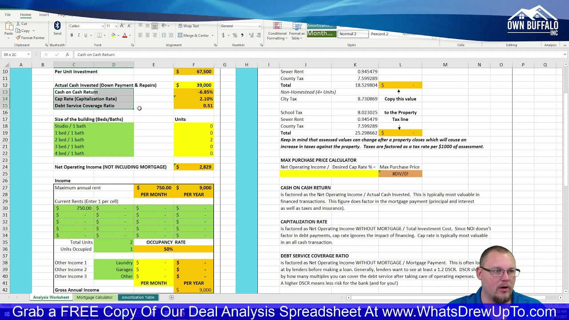Open fill color dropdown arrow
Image resolution: width=569 pixels, height=320 pixels.
[118, 35]
